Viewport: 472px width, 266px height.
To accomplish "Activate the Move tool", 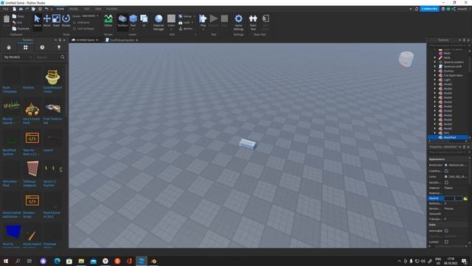I will (46, 21).
